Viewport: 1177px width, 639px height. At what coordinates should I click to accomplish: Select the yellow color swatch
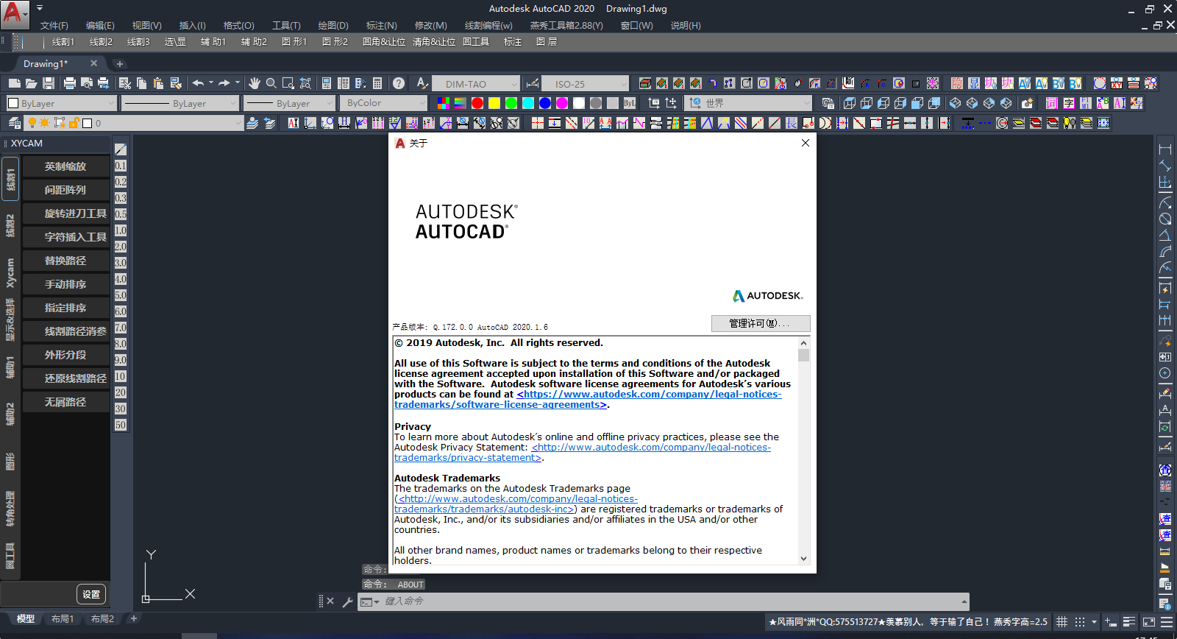pos(494,103)
